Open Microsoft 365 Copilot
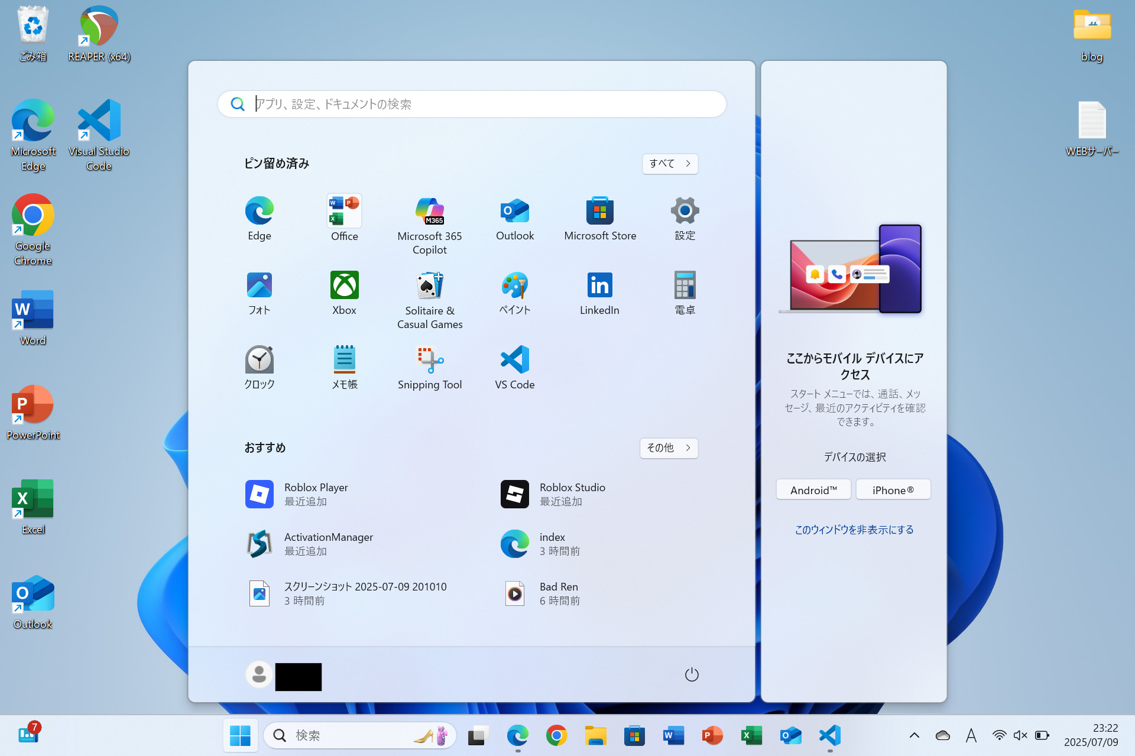1135x756 pixels. coord(430,225)
